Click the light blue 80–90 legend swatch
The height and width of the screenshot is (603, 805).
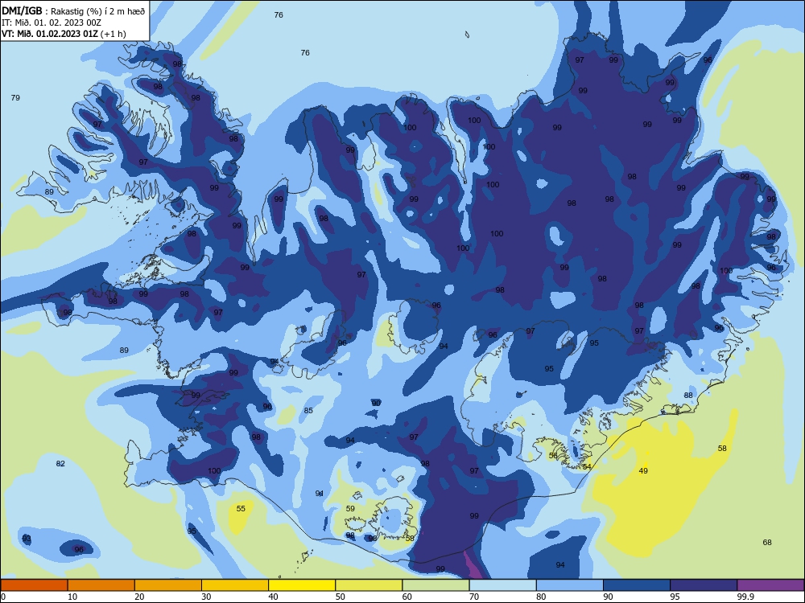(x=570, y=585)
